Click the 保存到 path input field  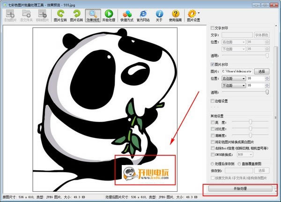point(239,171)
